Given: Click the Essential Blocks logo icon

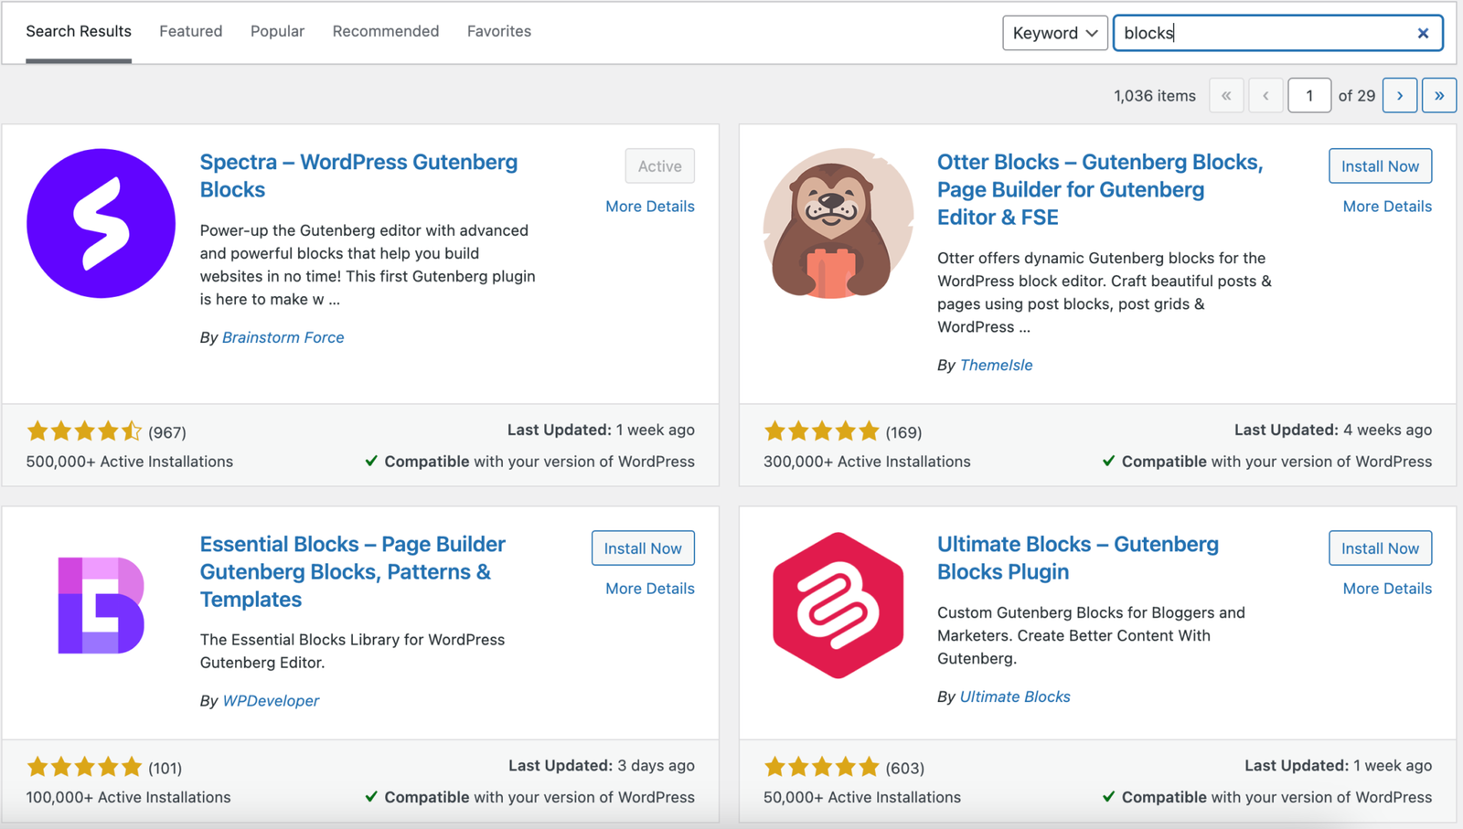Looking at the screenshot, I should click(101, 605).
